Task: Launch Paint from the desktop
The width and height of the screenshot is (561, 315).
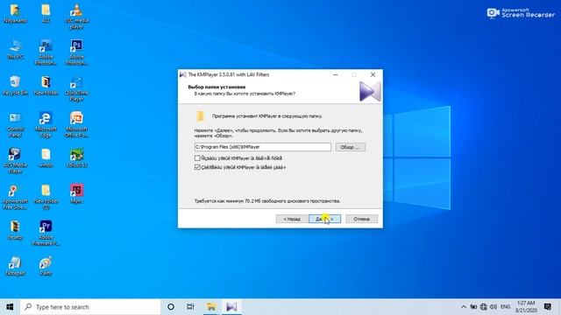Action: [x=46, y=266]
